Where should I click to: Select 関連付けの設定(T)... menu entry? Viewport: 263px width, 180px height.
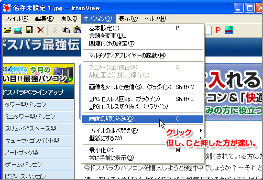coord(142,44)
